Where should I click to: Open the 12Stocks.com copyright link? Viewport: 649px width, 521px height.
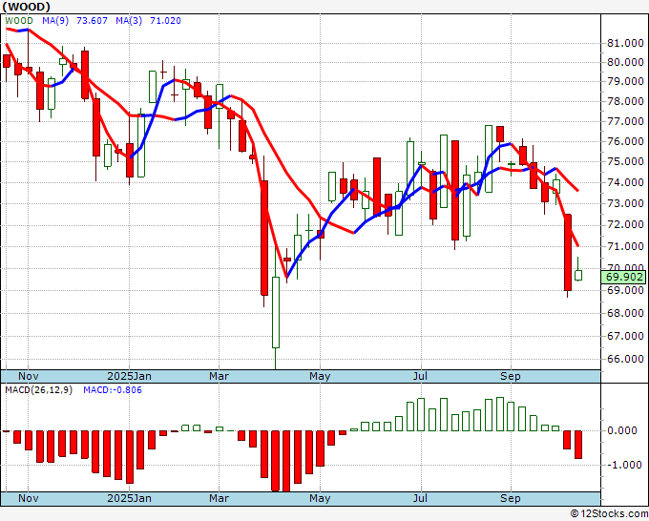tap(609, 513)
